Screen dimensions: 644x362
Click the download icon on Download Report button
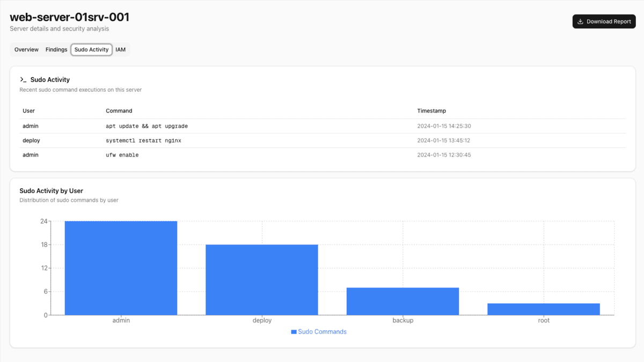point(581,21)
